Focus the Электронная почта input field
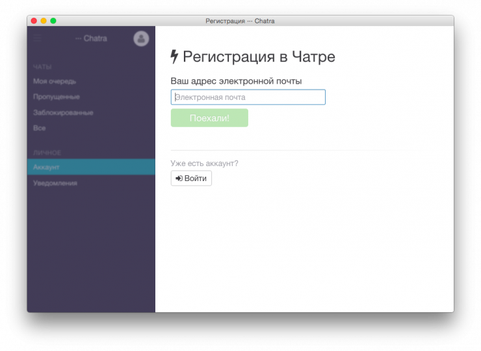The height and width of the screenshot is (351, 481). (x=248, y=97)
